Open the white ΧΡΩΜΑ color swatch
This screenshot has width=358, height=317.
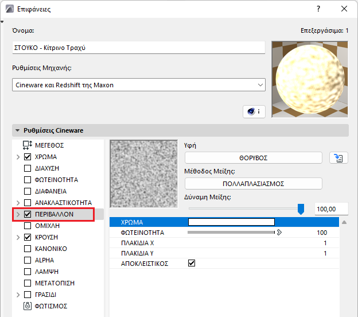tap(231, 222)
